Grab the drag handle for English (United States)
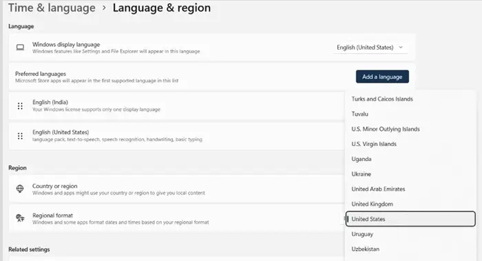 pyautogui.click(x=20, y=136)
